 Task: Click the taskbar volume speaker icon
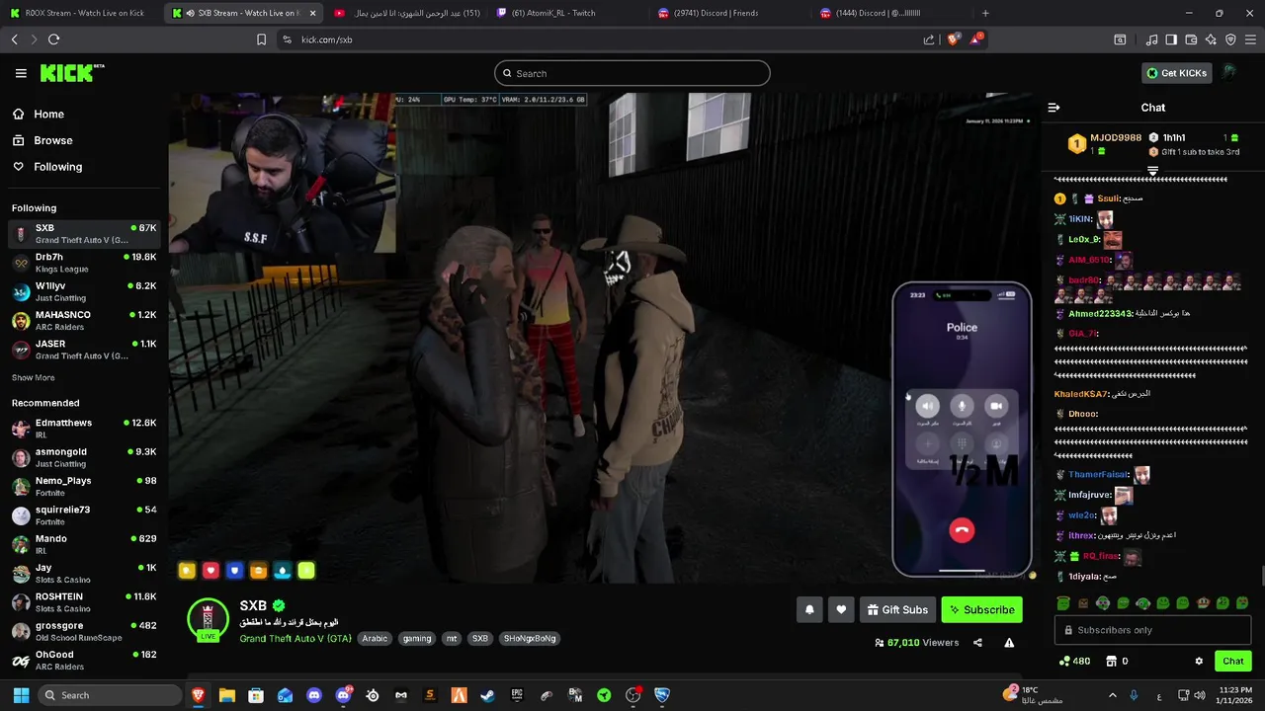coord(1200,695)
